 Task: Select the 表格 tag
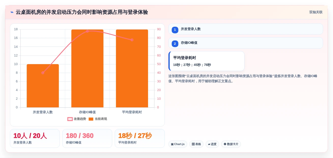click(196, 144)
